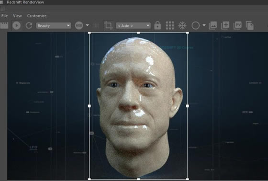Expand the arrow next to circle icon
Image resolution: width=268 pixels, height=181 pixels.
point(204,25)
